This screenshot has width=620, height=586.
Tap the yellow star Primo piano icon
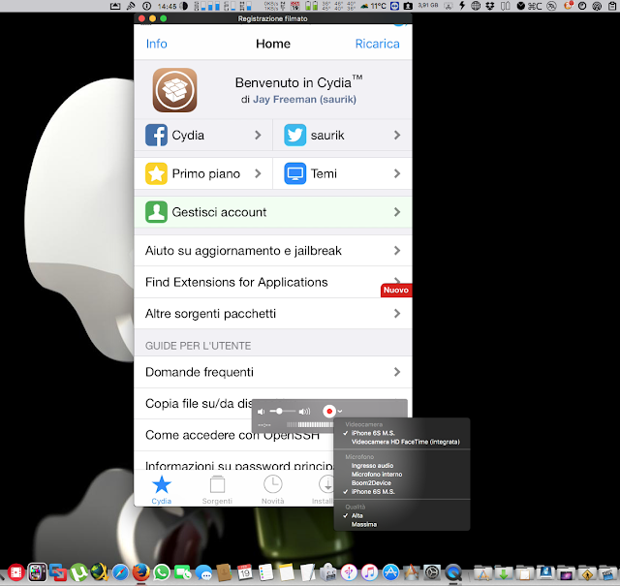click(x=156, y=173)
